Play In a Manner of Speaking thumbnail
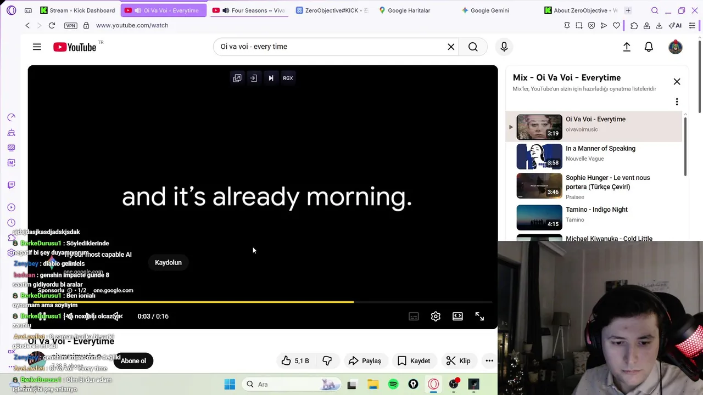This screenshot has width=703, height=395. pos(539,156)
